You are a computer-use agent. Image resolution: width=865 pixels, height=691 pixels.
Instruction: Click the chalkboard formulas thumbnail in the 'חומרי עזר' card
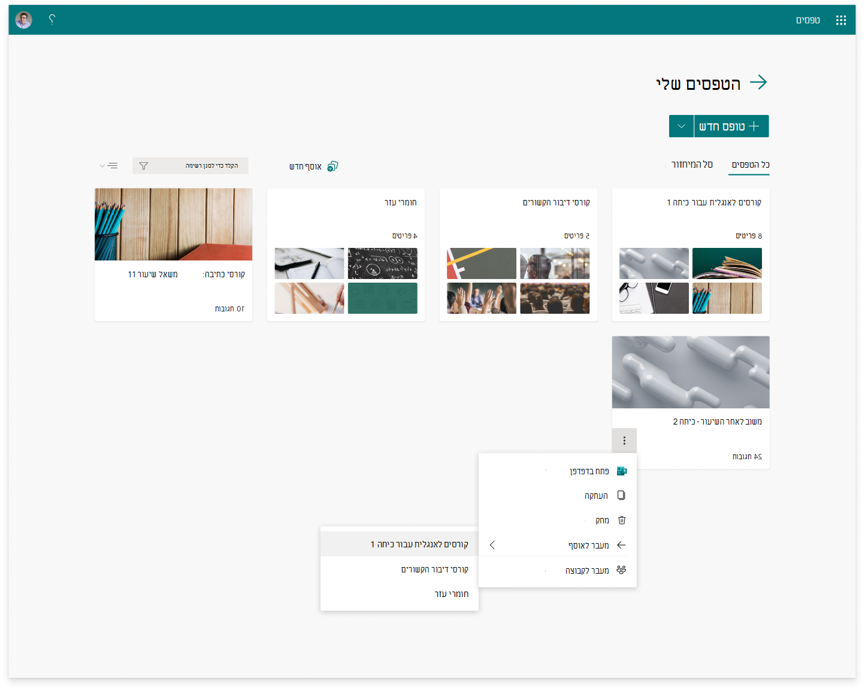pos(383,263)
